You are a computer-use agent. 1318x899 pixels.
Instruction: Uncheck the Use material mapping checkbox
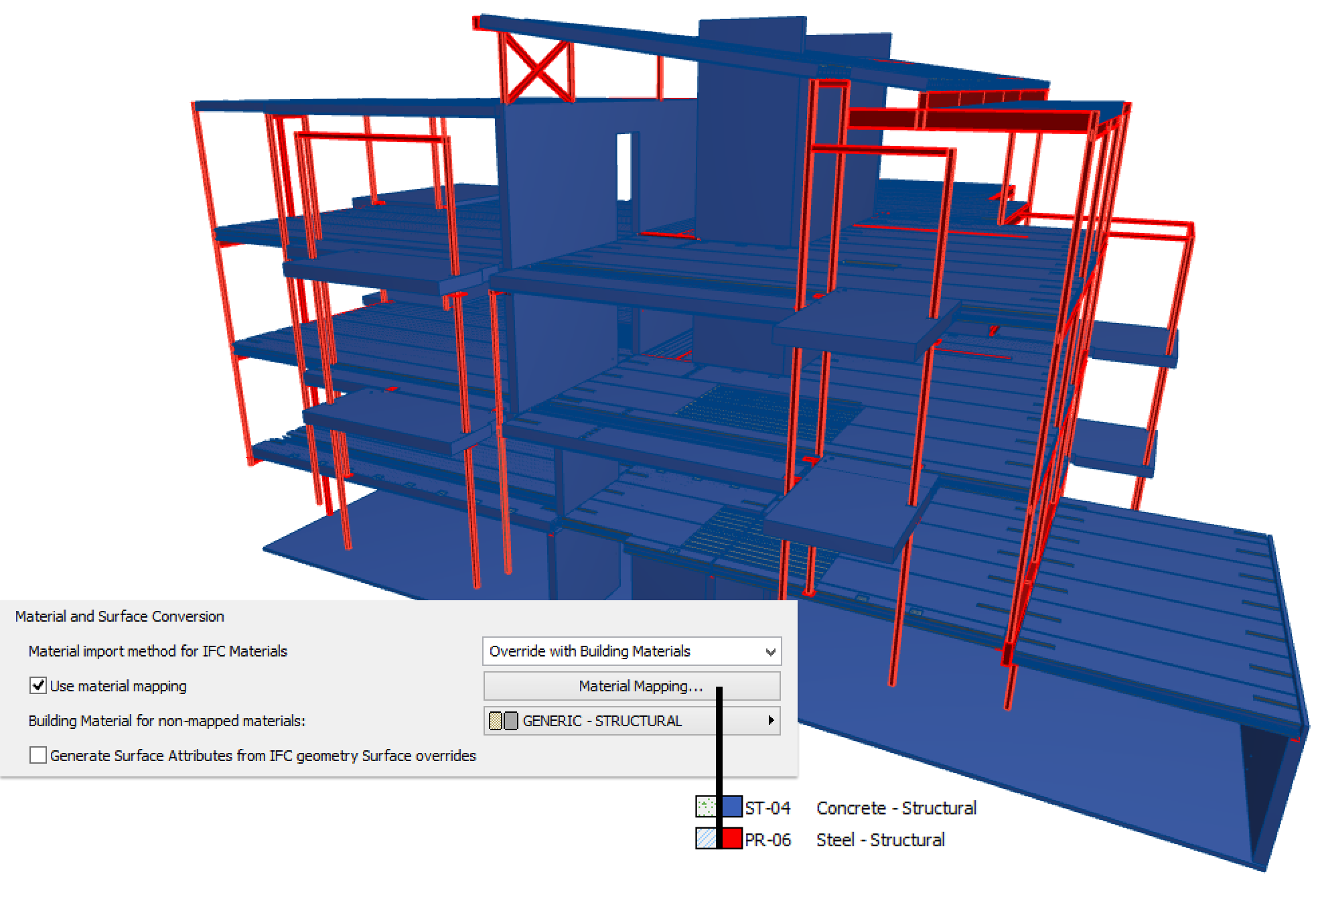[x=38, y=686]
